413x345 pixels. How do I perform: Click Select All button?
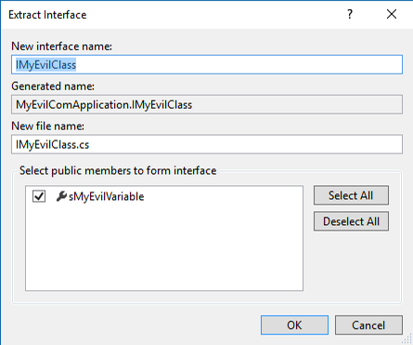point(351,195)
